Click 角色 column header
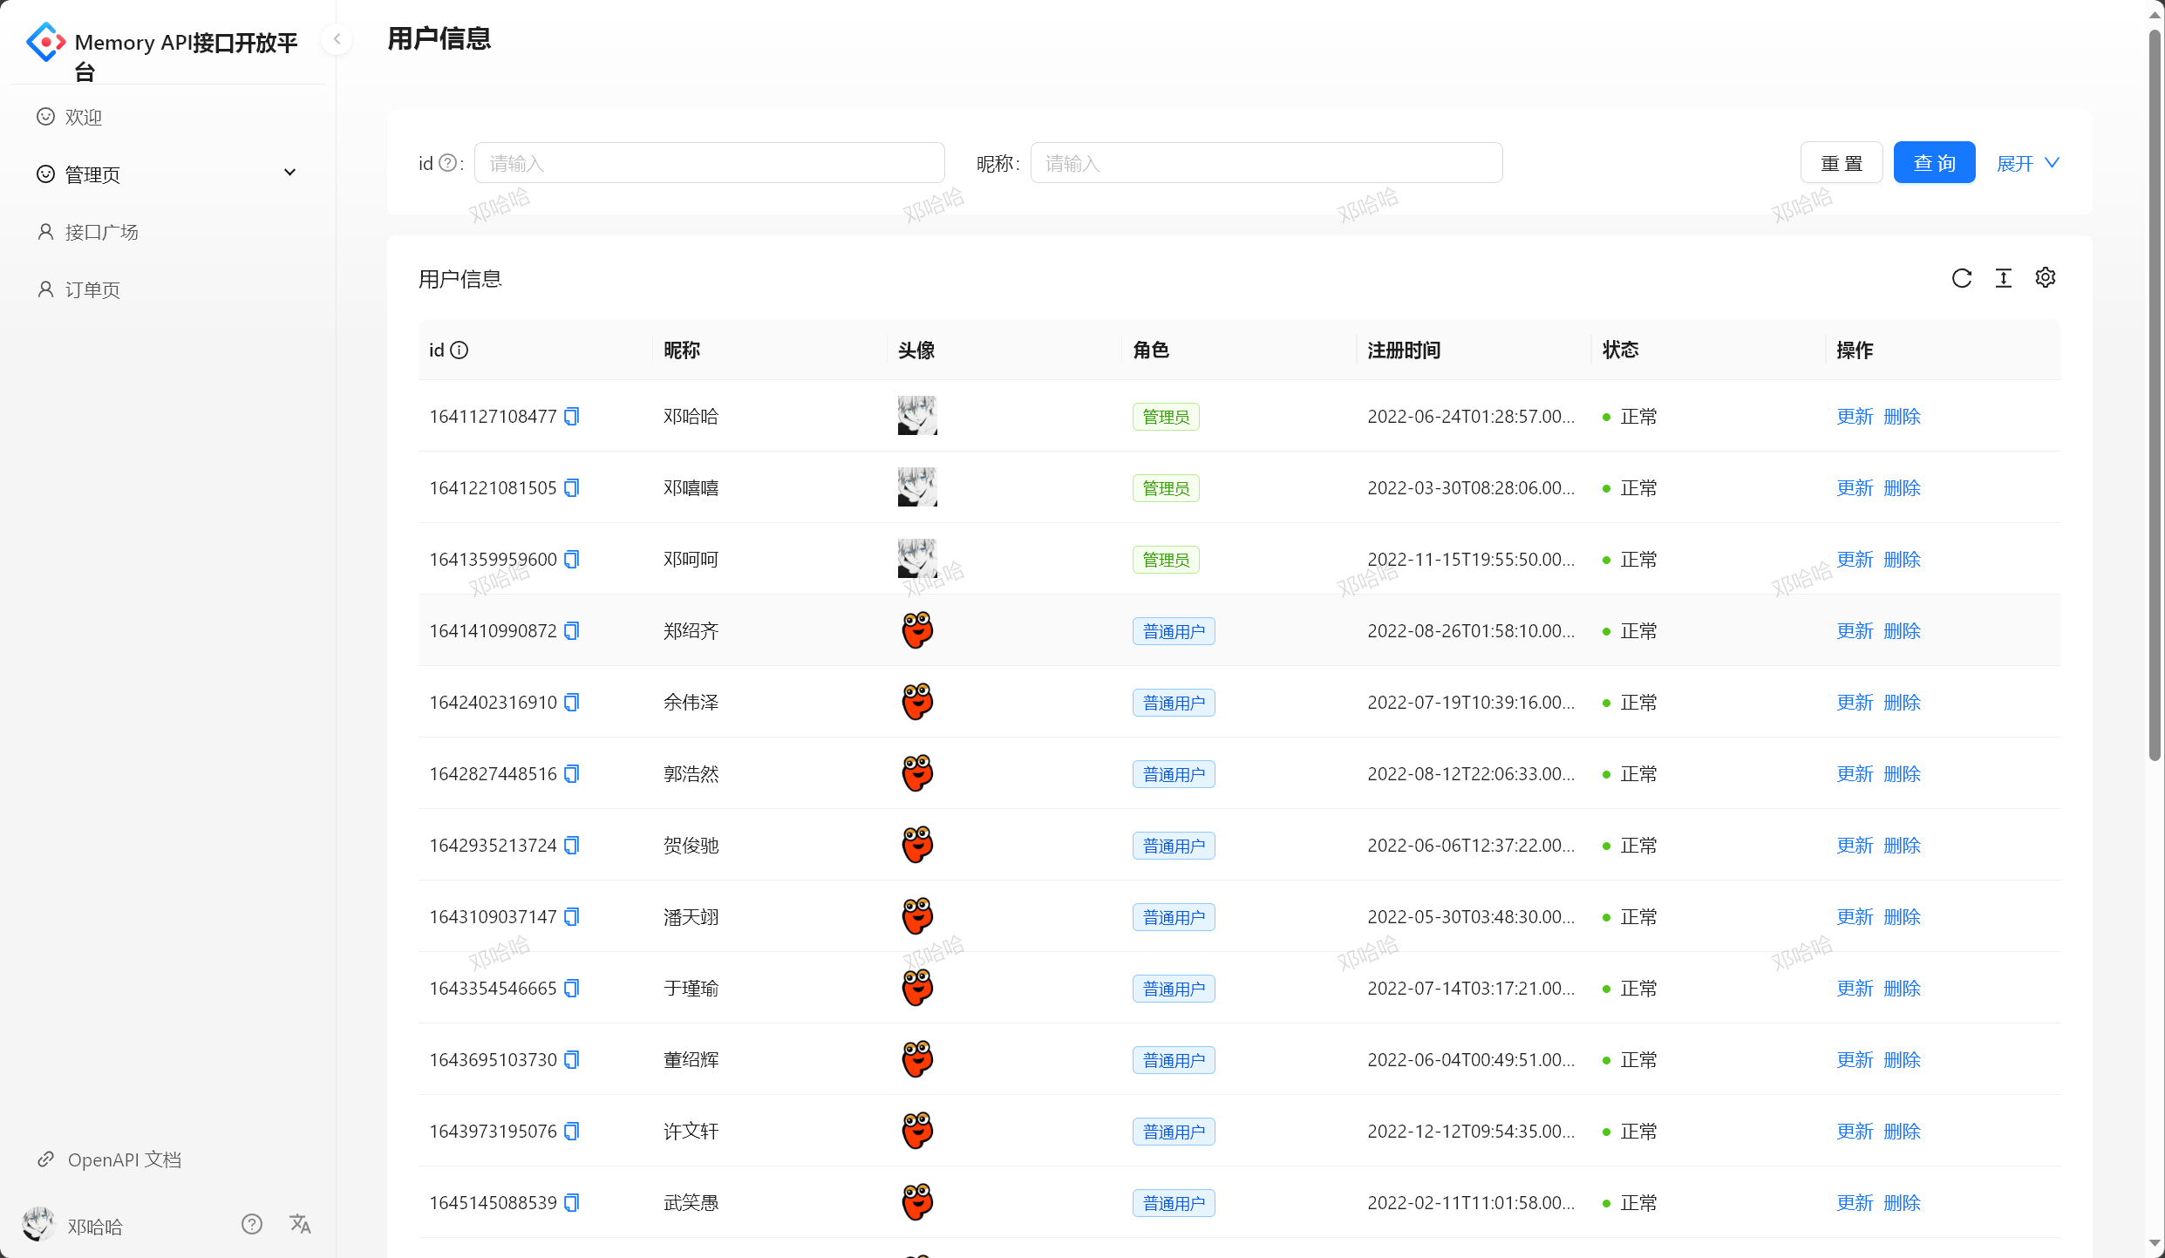Viewport: 2165px width, 1258px height. pos(1151,350)
